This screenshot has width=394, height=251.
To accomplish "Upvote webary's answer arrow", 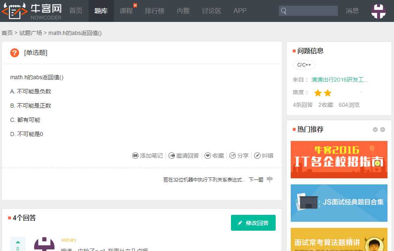I will click(18, 242).
